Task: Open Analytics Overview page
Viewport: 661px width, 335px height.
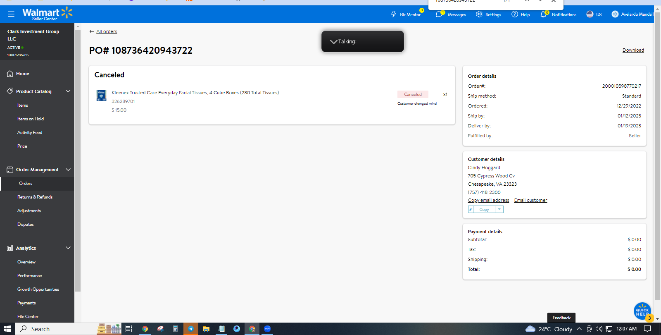Action: [26, 262]
